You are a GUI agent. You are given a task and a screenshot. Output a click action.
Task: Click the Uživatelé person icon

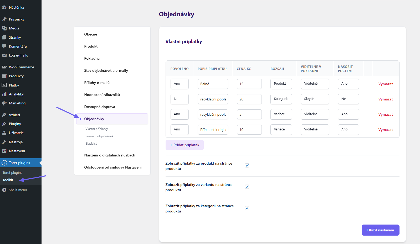[x=4, y=133]
